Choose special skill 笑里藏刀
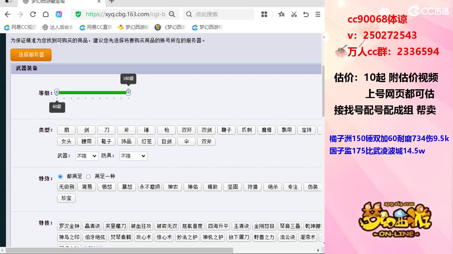Screen dimensions: 453x254 (115, 226)
